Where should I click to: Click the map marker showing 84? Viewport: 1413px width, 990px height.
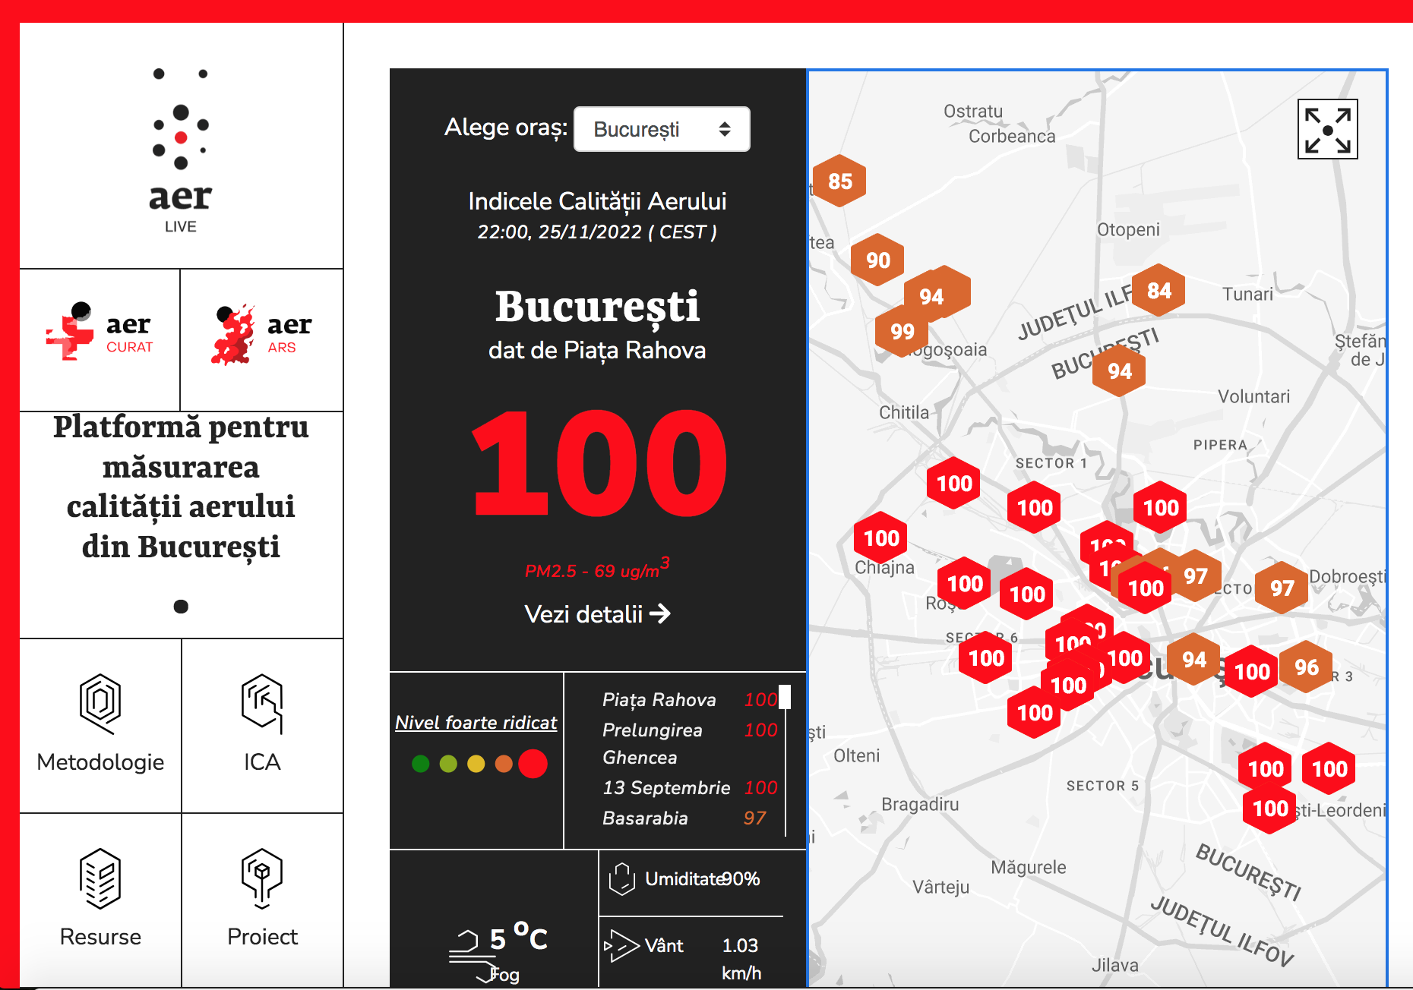[x=1159, y=291]
